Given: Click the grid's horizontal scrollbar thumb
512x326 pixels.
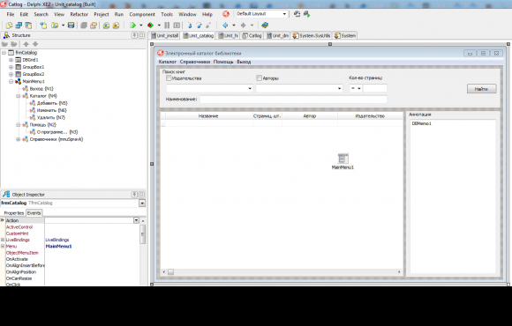Looking at the screenshot, I should tap(170, 272).
